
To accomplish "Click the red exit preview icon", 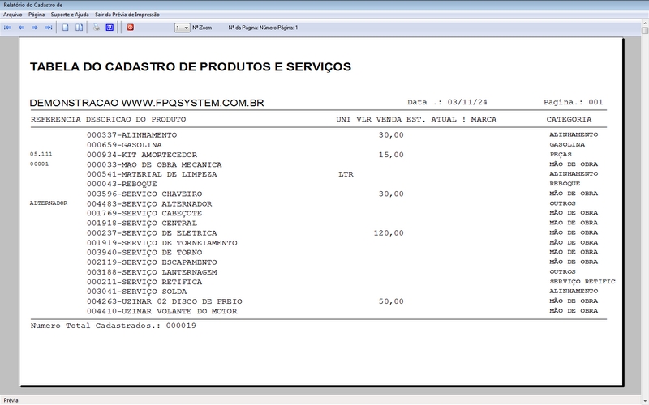I will (x=130, y=28).
